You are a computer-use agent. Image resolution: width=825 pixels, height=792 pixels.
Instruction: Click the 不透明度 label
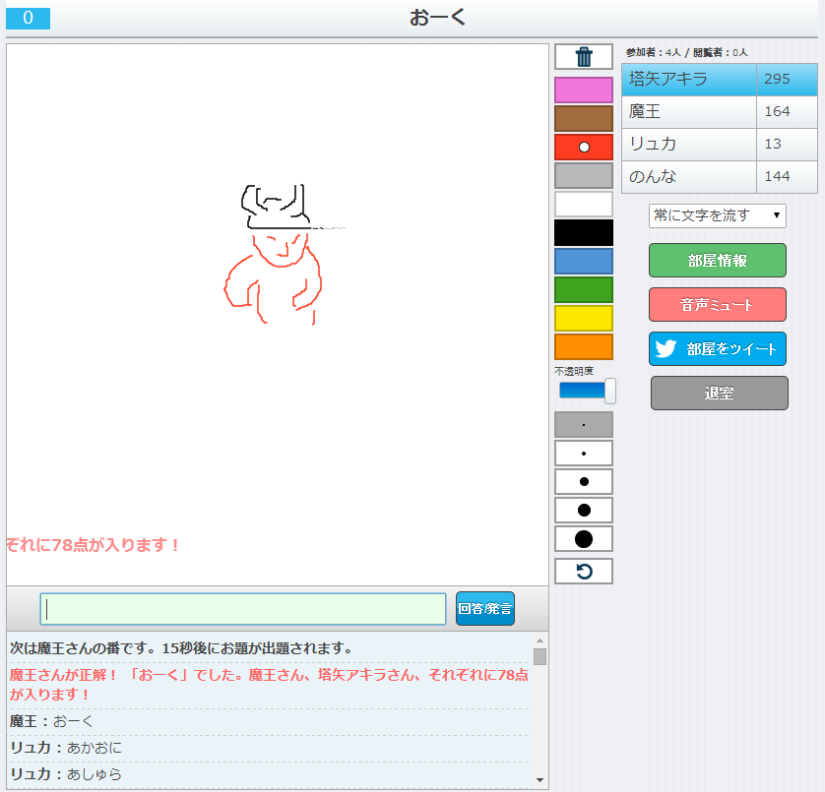(x=574, y=371)
